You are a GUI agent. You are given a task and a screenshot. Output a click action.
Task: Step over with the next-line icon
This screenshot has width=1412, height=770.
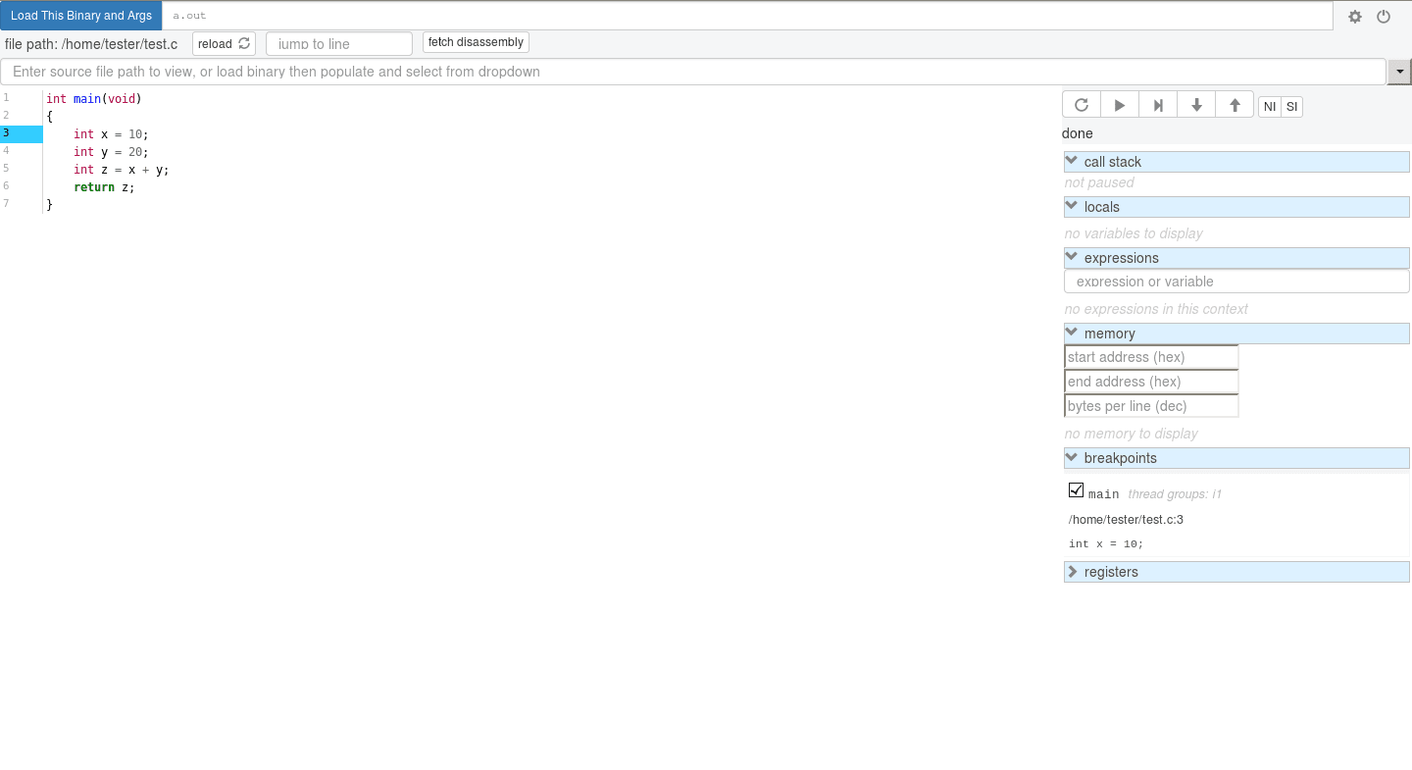pos(1158,106)
